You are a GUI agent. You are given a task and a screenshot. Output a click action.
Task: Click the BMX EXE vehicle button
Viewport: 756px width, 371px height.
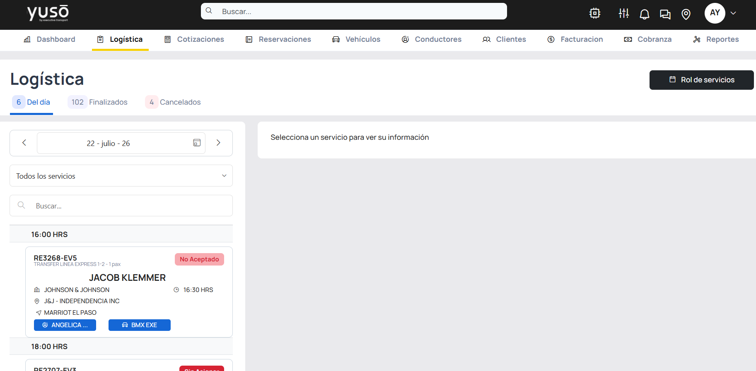[140, 325]
